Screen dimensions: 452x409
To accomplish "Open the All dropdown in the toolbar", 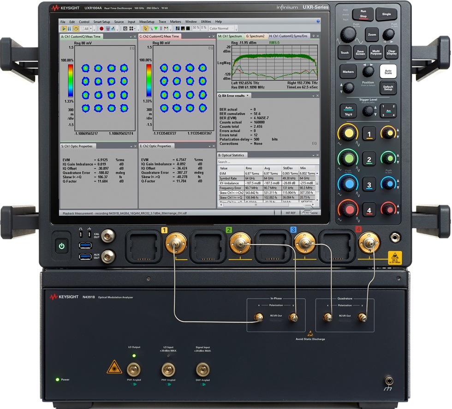I will pos(91,29).
